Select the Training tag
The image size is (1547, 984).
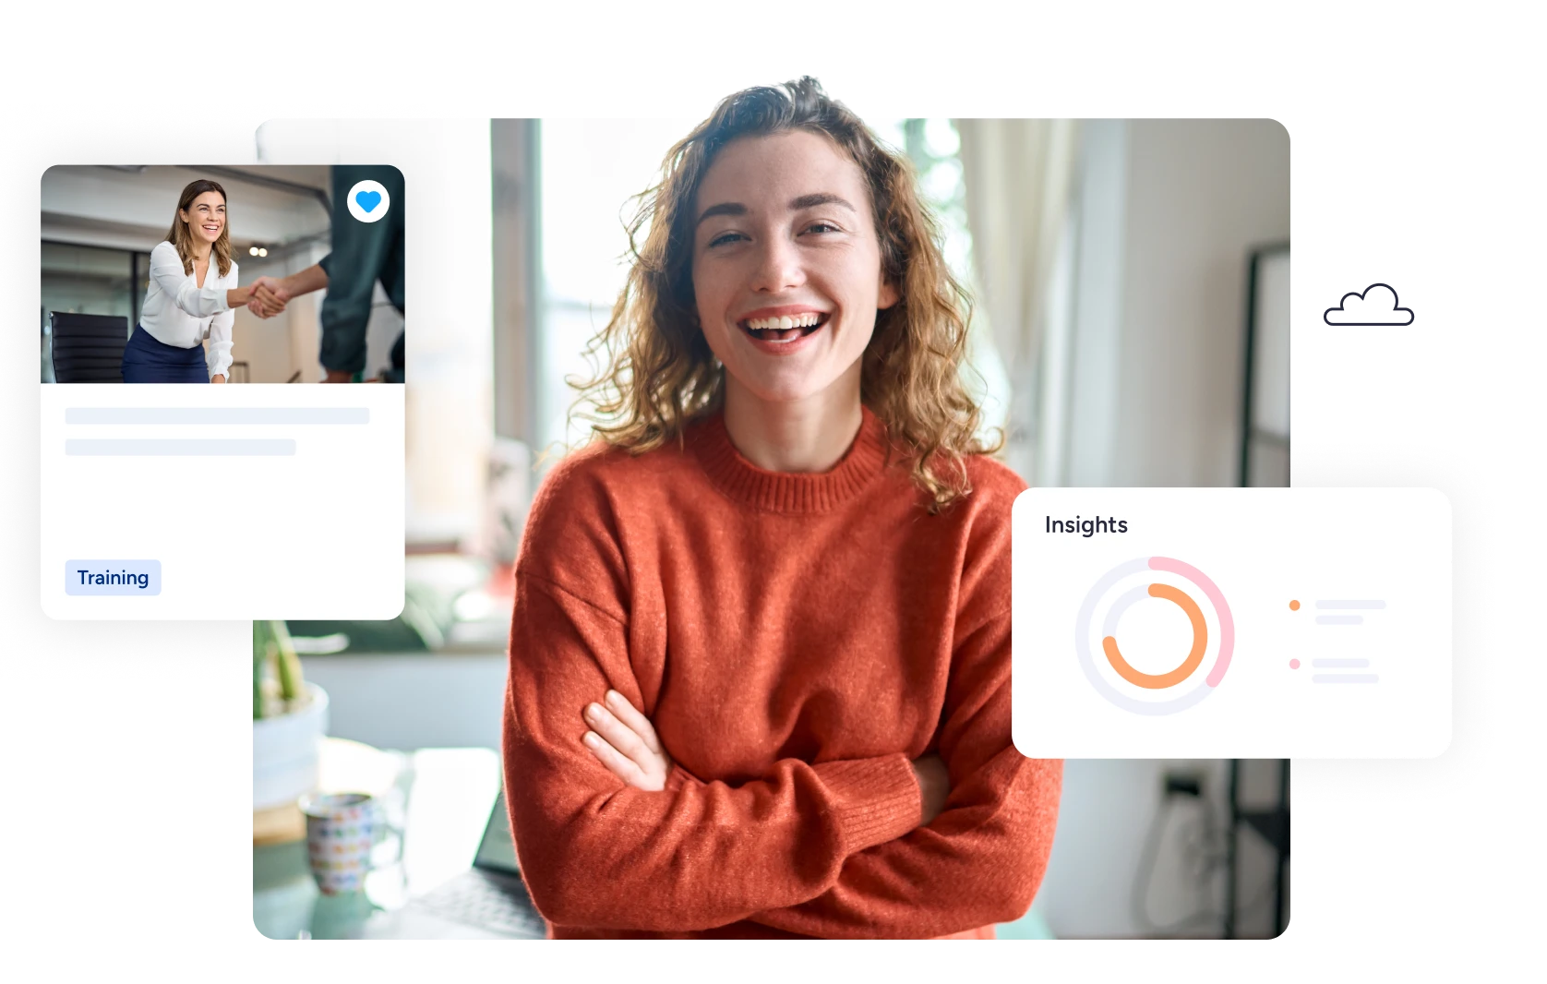[x=113, y=578]
